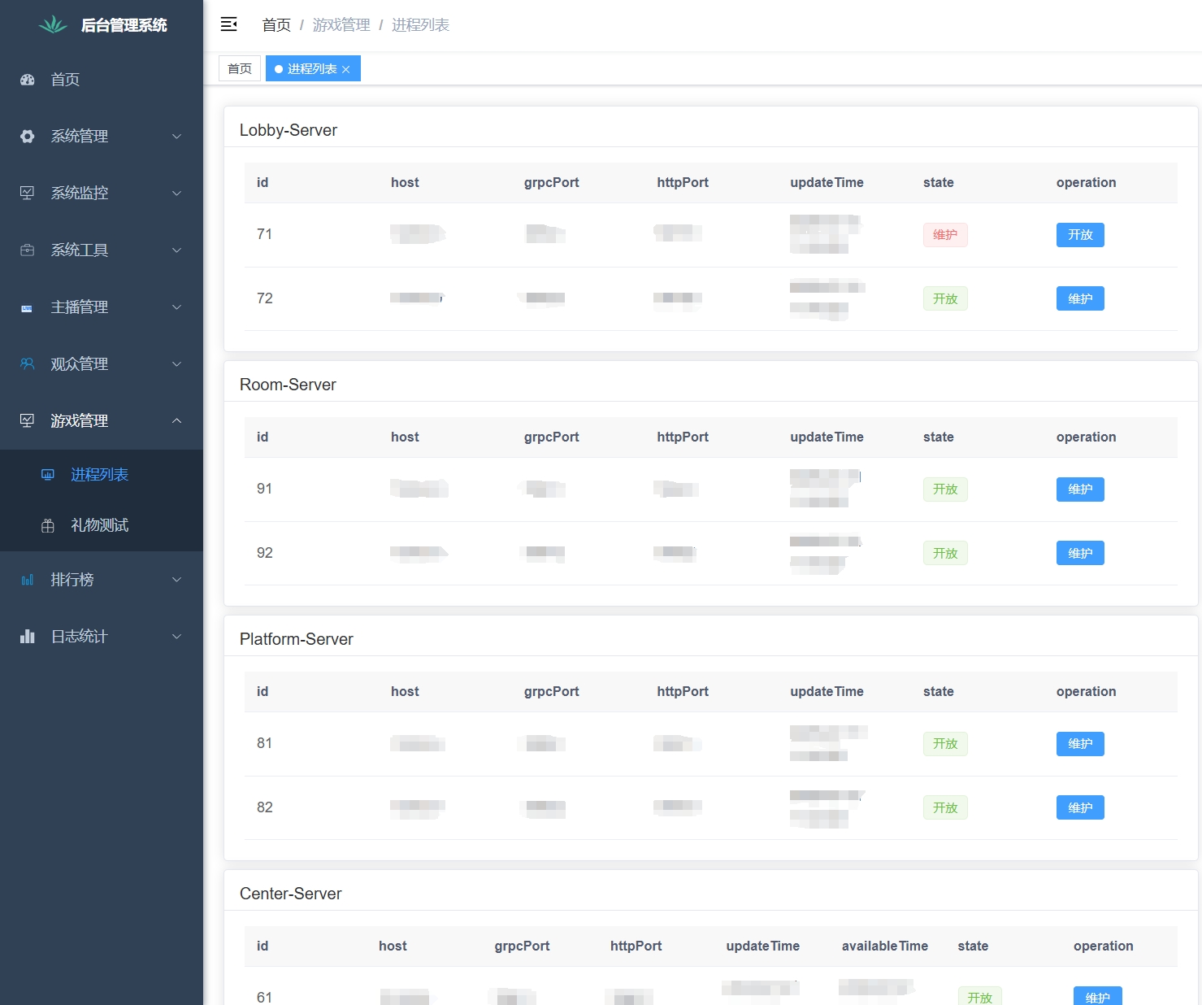
Task: Click green 开放 state tag of row 82
Action: pos(945,808)
